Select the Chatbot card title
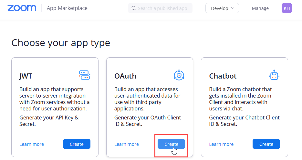This screenshot has height=160, width=302. click(223, 76)
